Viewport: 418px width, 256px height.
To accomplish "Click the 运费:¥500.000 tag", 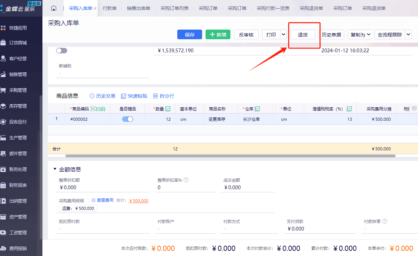I will click(78, 208).
